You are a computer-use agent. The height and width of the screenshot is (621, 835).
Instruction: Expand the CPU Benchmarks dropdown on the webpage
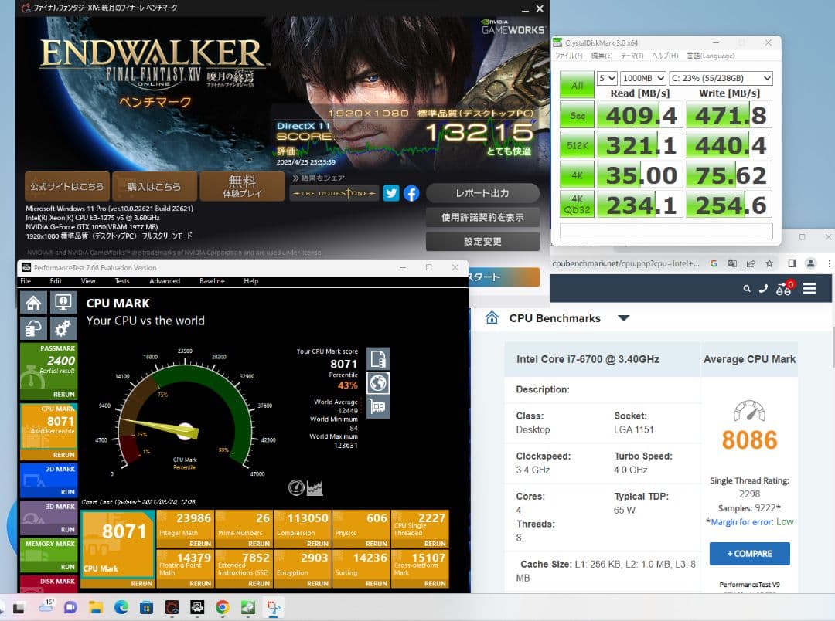(624, 317)
